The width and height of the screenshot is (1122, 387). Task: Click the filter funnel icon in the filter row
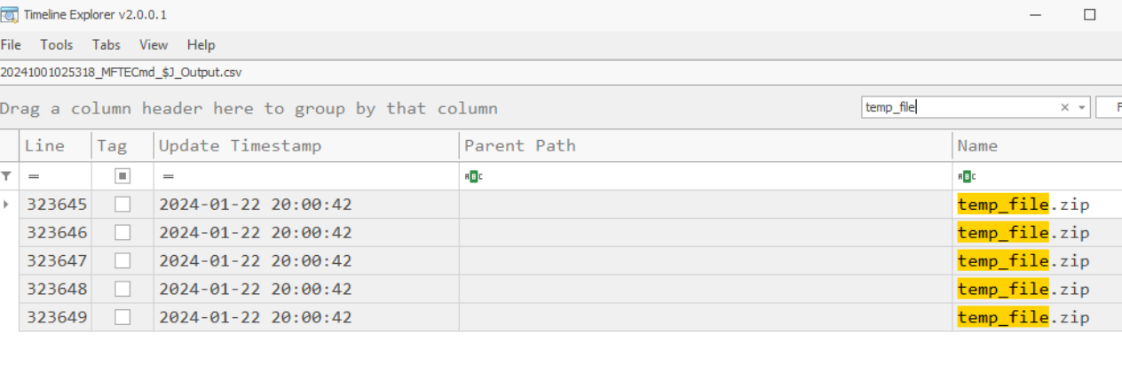click(8, 176)
